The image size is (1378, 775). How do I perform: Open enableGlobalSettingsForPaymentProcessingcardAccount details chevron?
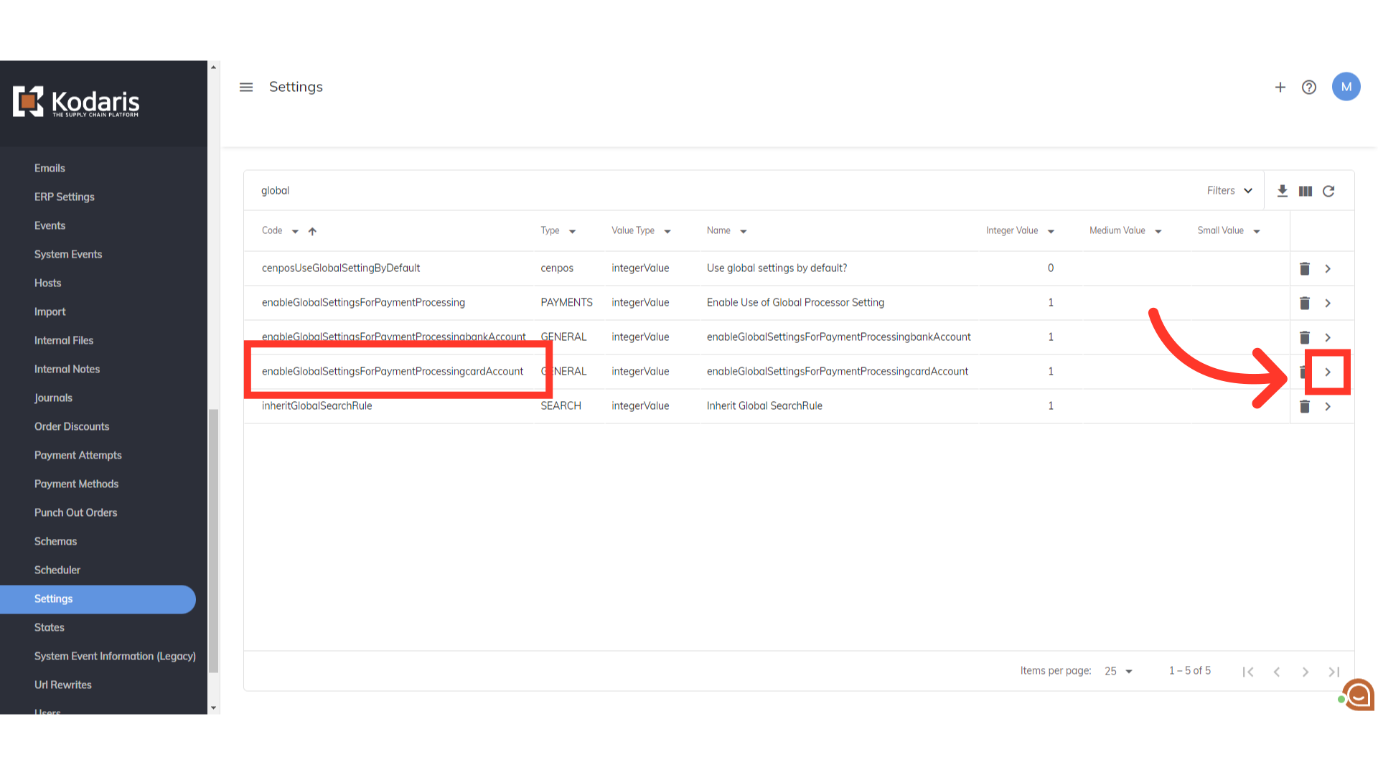[x=1328, y=372]
